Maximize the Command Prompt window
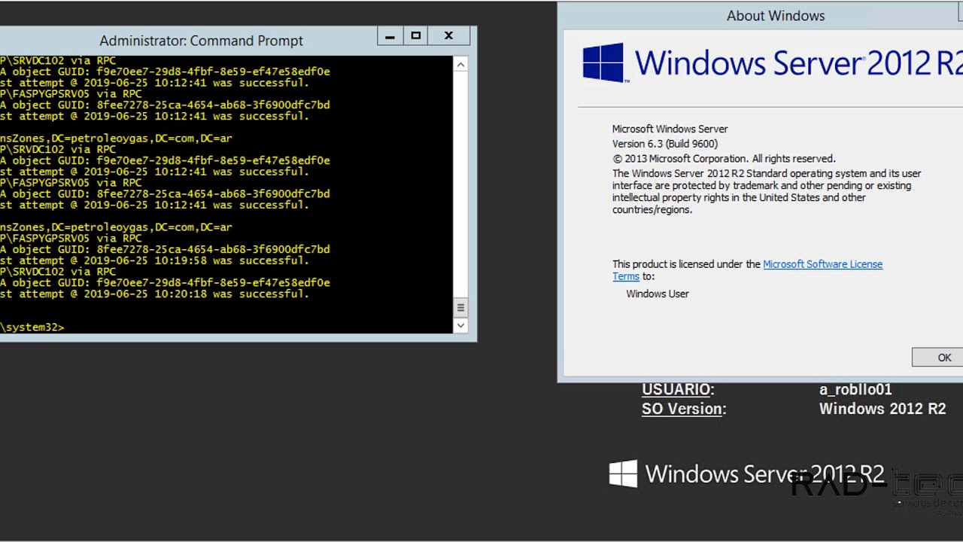The image size is (963, 542). tap(415, 35)
